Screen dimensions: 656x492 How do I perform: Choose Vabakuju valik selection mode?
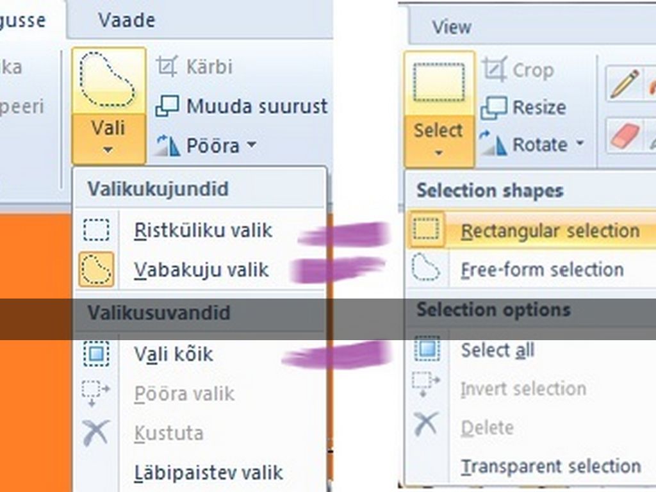coord(201,270)
